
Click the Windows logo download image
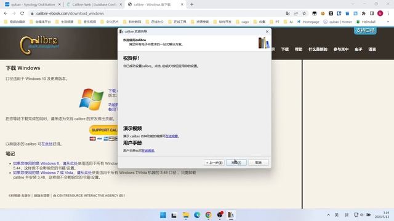[91, 99]
